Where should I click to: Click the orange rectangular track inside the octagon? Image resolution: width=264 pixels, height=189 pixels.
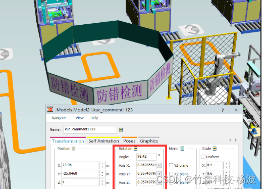point(100,66)
